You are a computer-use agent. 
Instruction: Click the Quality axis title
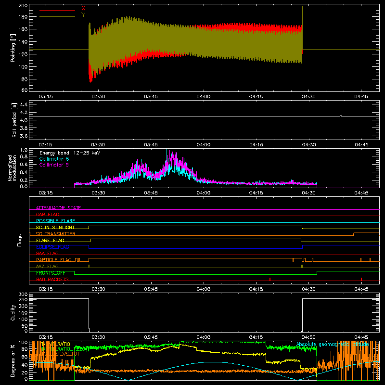[x=13, y=312]
